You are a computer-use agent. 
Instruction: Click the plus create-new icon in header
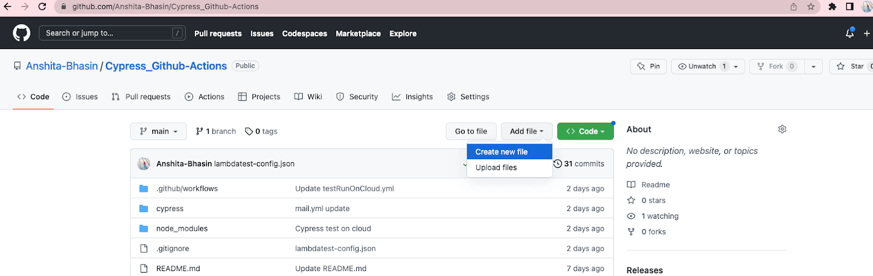(x=866, y=33)
